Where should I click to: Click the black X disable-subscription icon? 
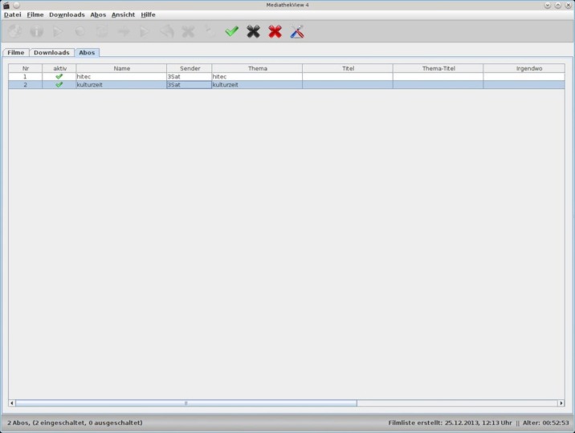(x=254, y=31)
